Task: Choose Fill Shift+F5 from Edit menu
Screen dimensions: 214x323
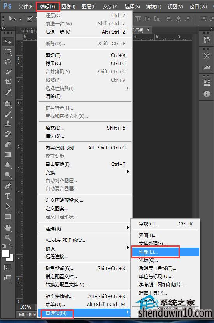Action: [84, 128]
